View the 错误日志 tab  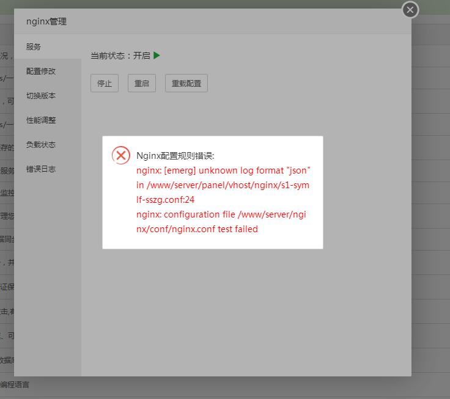41,169
